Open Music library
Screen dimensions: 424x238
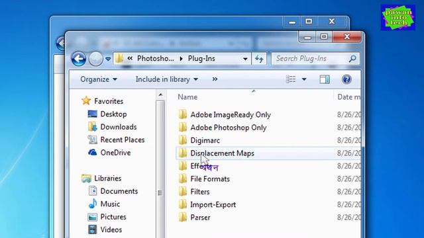pos(110,204)
